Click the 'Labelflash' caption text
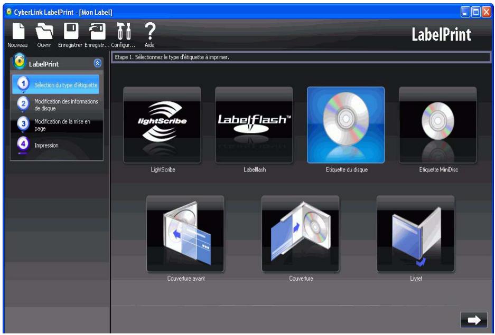The image size is (495, 335). (x=255, y=169)
